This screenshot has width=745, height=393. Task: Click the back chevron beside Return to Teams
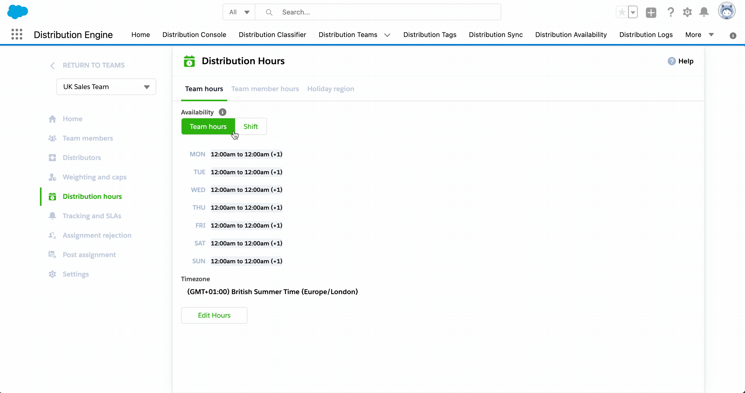click(52, 65)
